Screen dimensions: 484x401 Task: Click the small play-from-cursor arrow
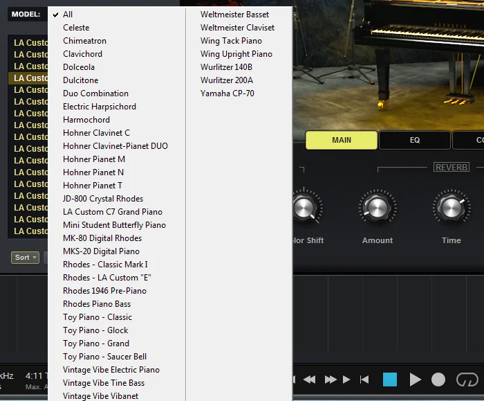(346, 380)
